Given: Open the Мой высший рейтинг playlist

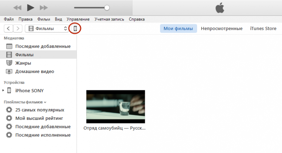Looking at the screenshot, I should [39, 118].
